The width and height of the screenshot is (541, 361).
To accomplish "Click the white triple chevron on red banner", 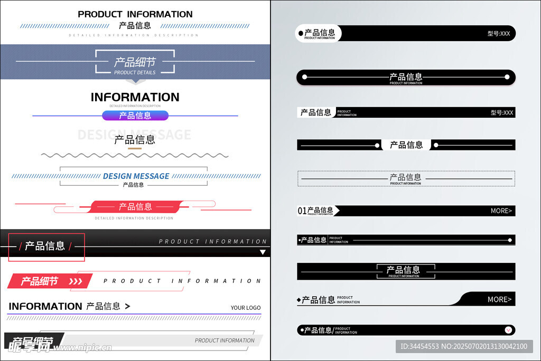I will click(x=76, y=281).
